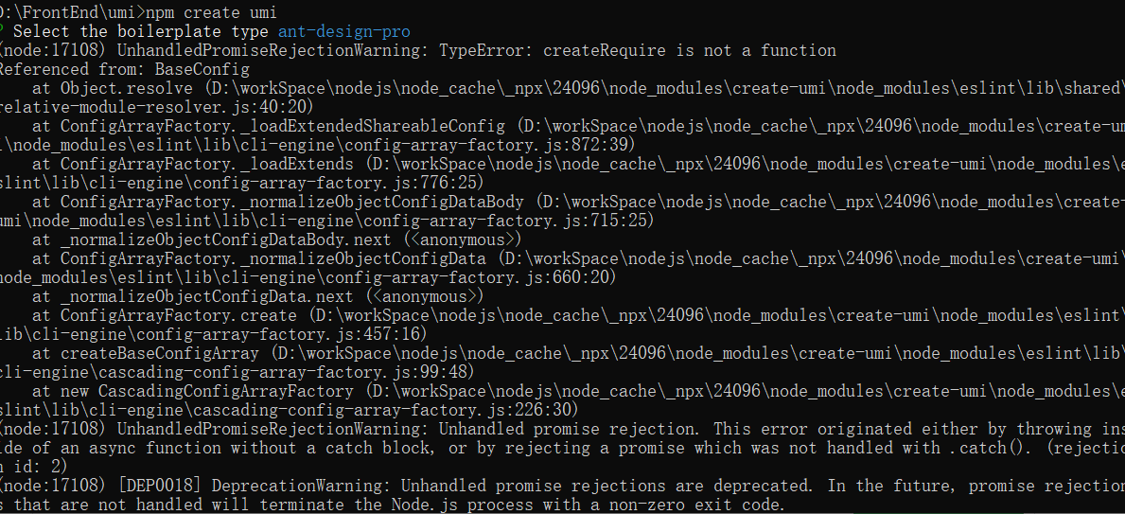Click 'new CascadingConfigArrayFactory' stack line
Screen dimensions: 1125x514
578,391
